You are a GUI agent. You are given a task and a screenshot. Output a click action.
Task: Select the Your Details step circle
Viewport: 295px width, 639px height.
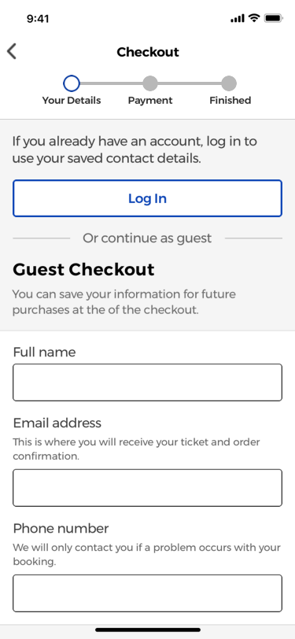pos(72,83)
